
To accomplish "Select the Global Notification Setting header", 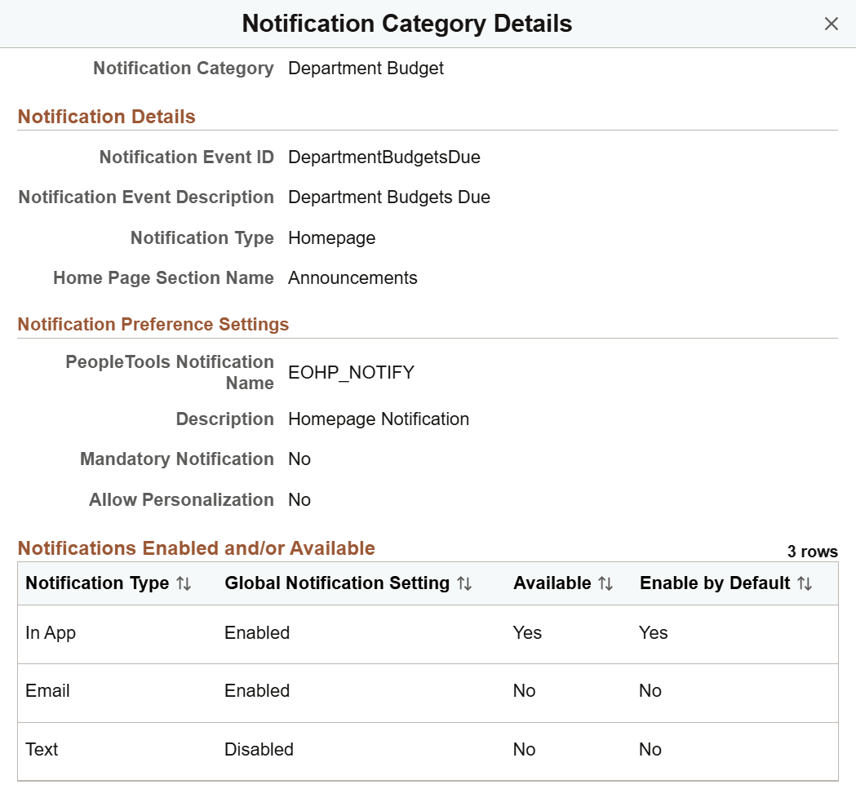I will pyautogui.click(x=335, y=583).
